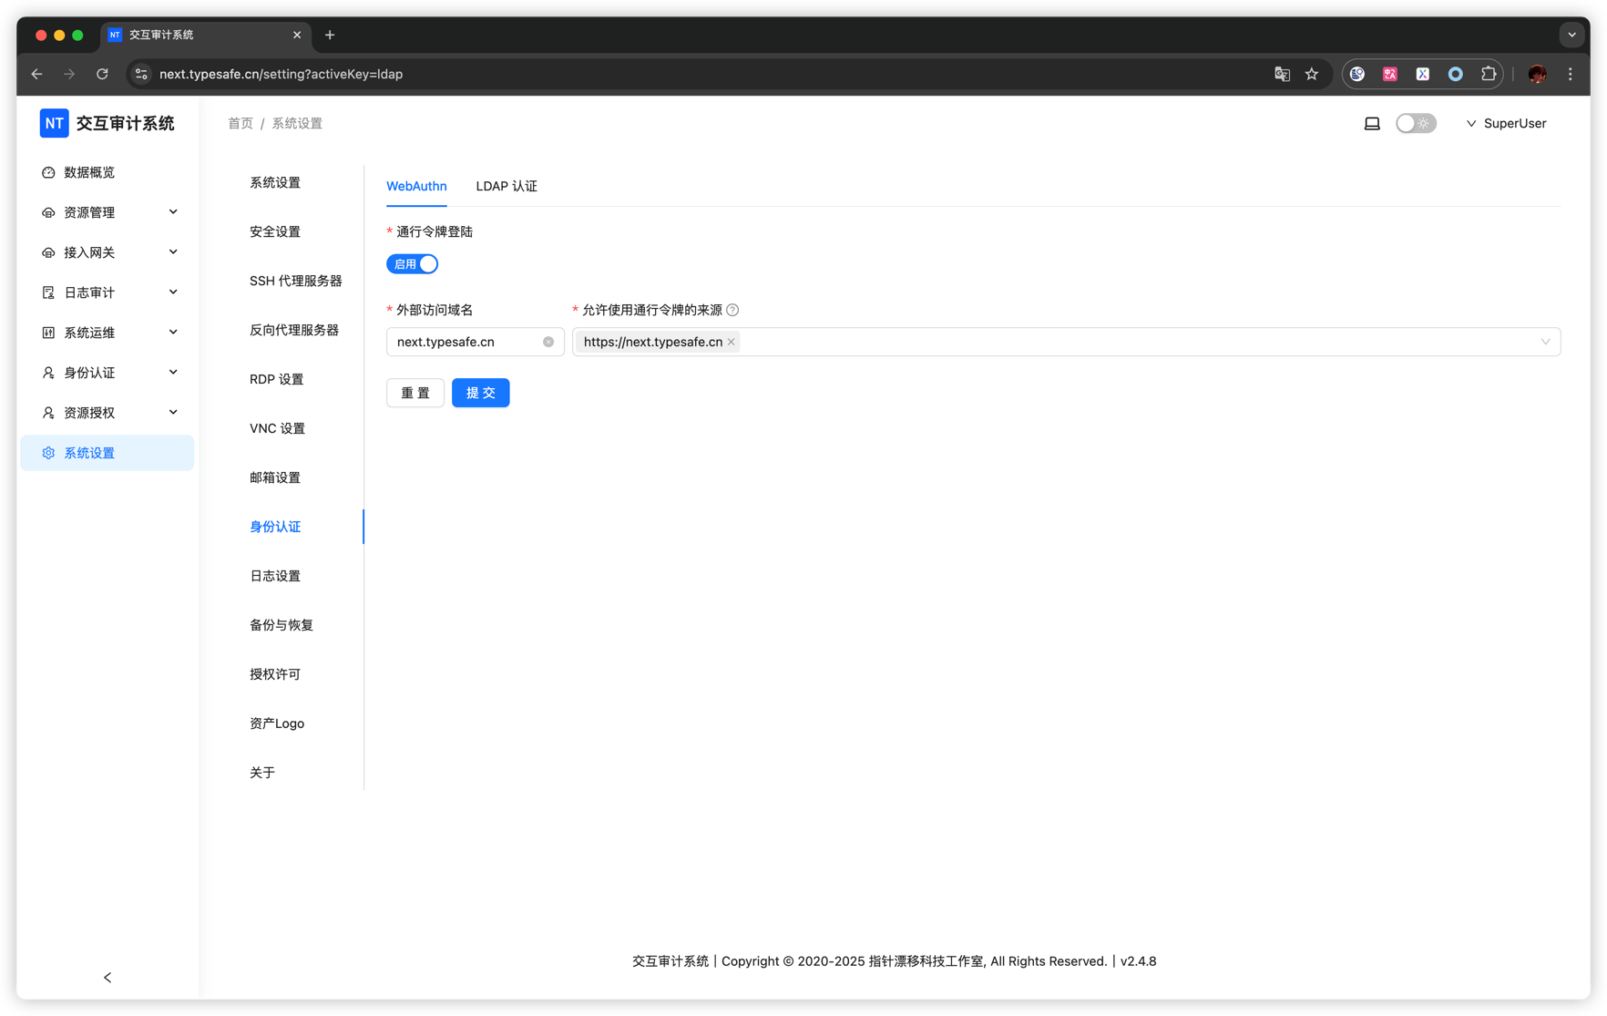Image resolution: width=1607 pixels, height=1016 pixels.
Task: Collapse the sidebar with the arrow icon
Action: [x=107, y=978]
